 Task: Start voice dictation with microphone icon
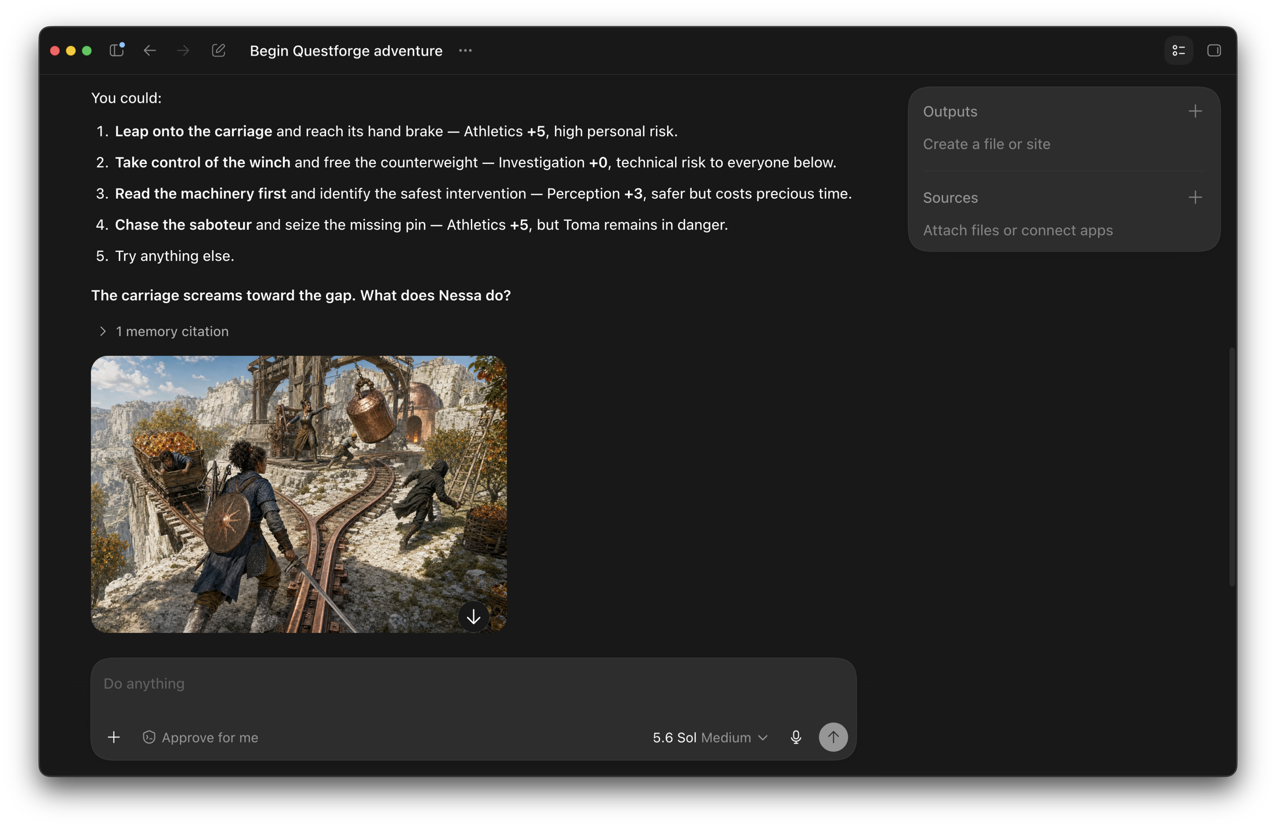click(796, 737)
